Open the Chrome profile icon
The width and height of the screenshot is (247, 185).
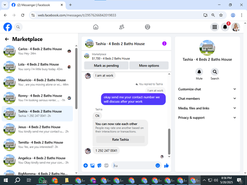click(x=233, y=15)
